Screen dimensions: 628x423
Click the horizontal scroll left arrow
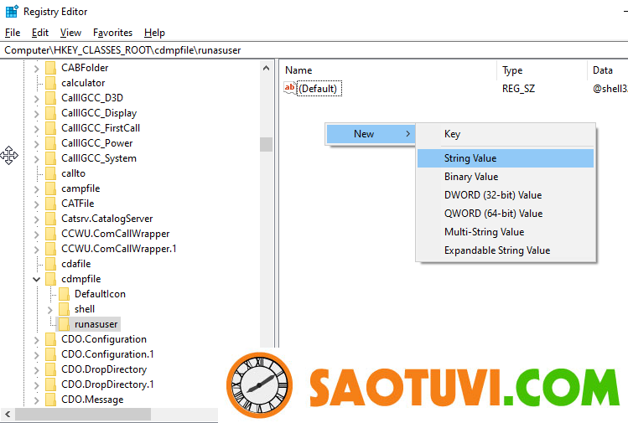pos(8,414)
